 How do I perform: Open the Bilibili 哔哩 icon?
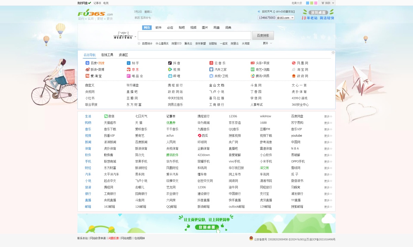point(170,76)
